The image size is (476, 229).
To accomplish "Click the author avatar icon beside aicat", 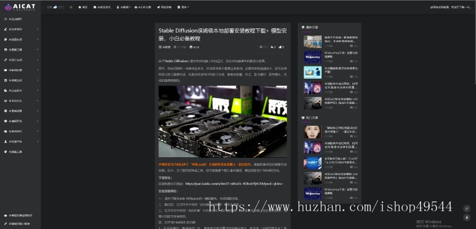I will 190,47.
